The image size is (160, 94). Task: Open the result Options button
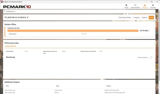[144, 18]
